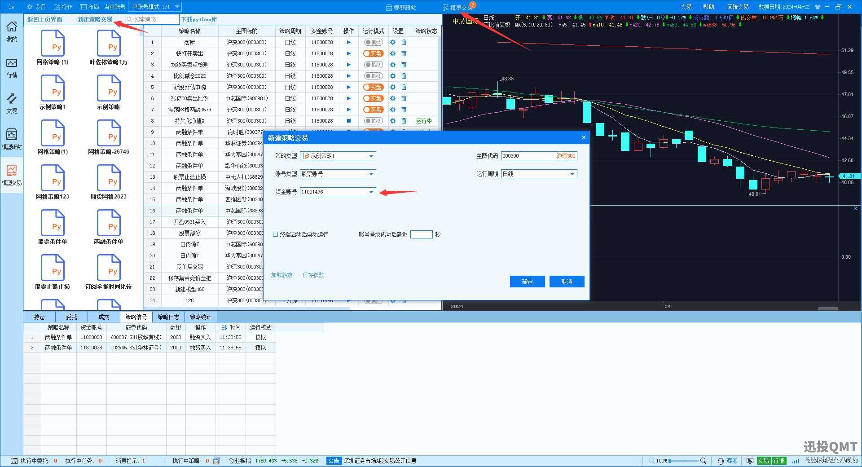Select the 期货网格2023 strategy icon
The width and height of the screenshot is (862, 467).
pyautogui.click(x=109, y=182)
